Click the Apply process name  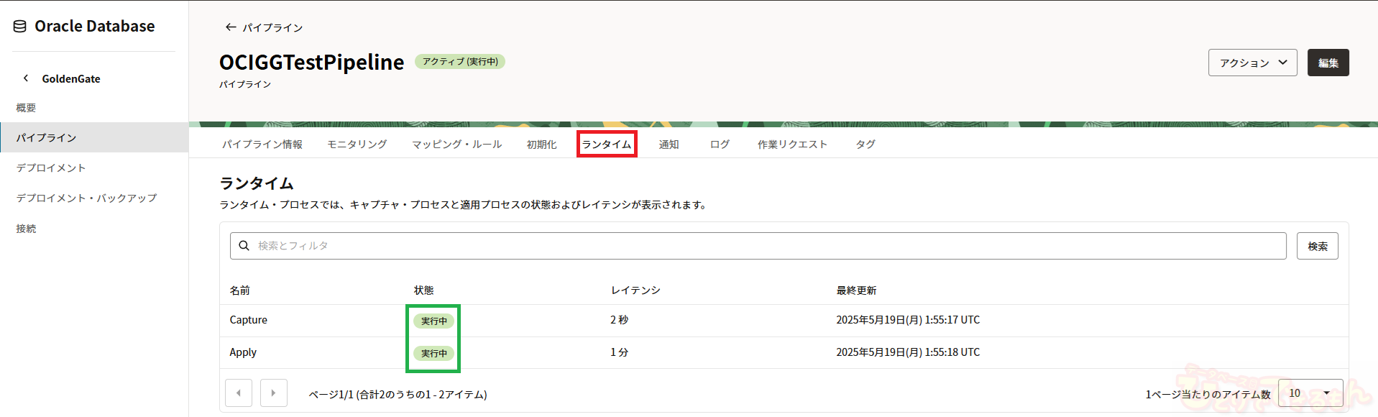coord(243,352)
